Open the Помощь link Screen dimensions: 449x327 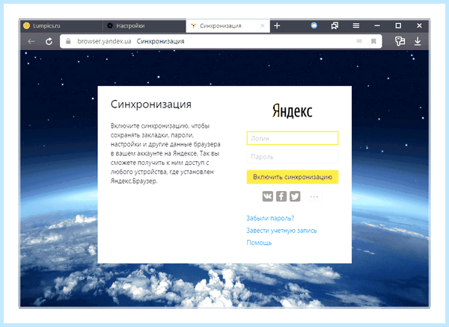259,243
